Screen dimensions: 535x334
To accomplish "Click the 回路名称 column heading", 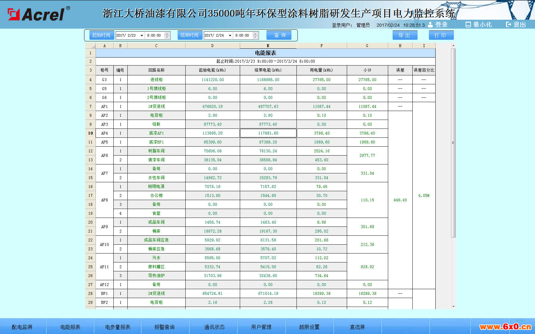I will click(x=156, y=70).
